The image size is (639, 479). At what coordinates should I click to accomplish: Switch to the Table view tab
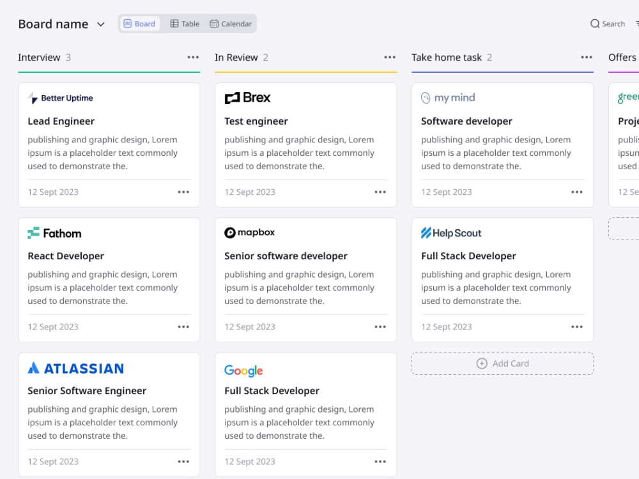pyautogui.click(x=185, y=24)
